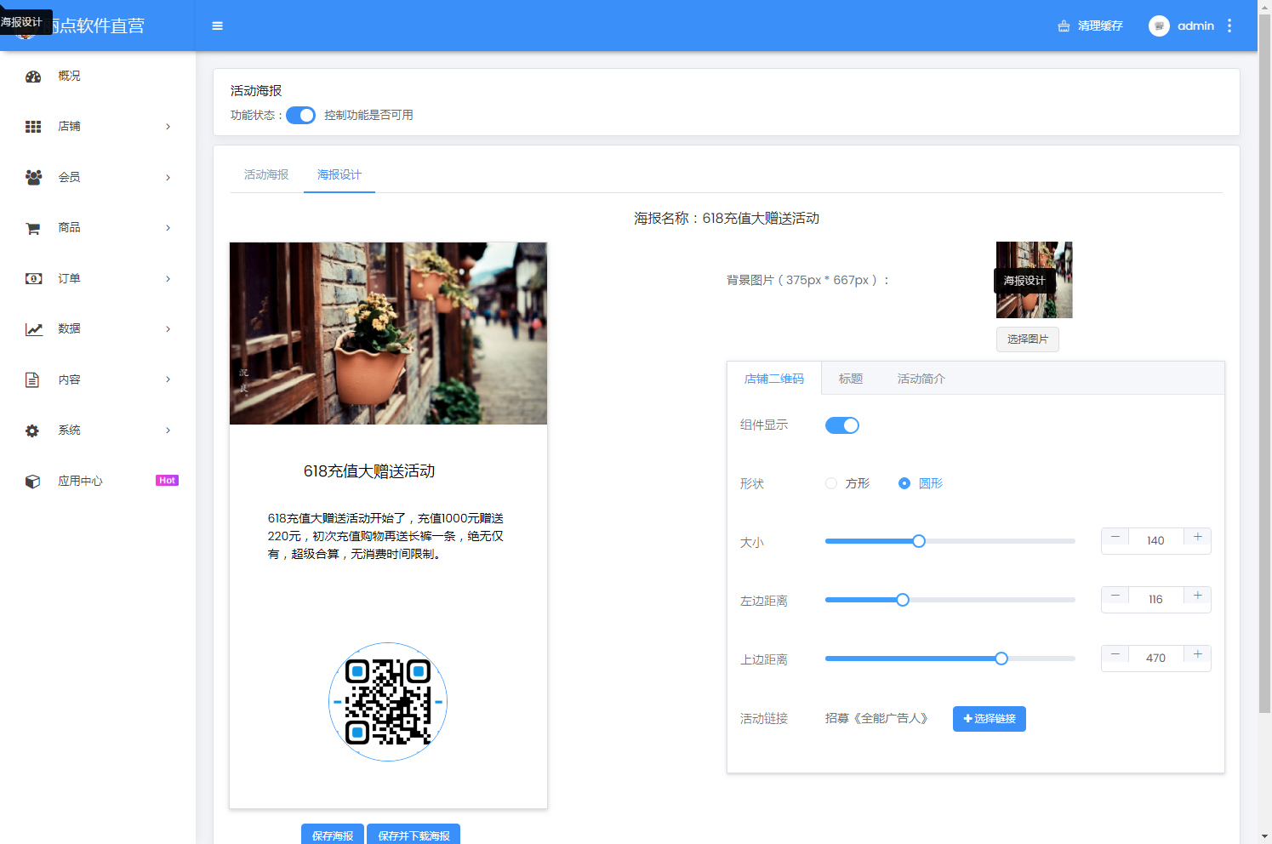1272x844 pixels.
Task: Decrease 左边距离 value with minus button
Action: [1115, 596]
